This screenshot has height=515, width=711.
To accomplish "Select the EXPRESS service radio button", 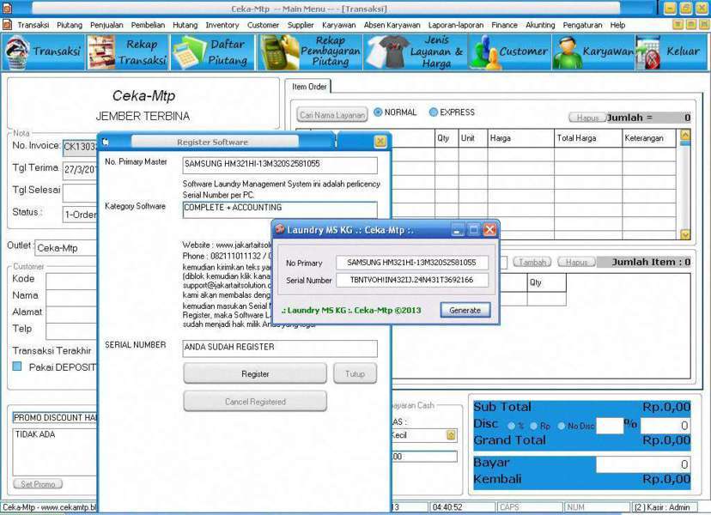I will [433, 112].
